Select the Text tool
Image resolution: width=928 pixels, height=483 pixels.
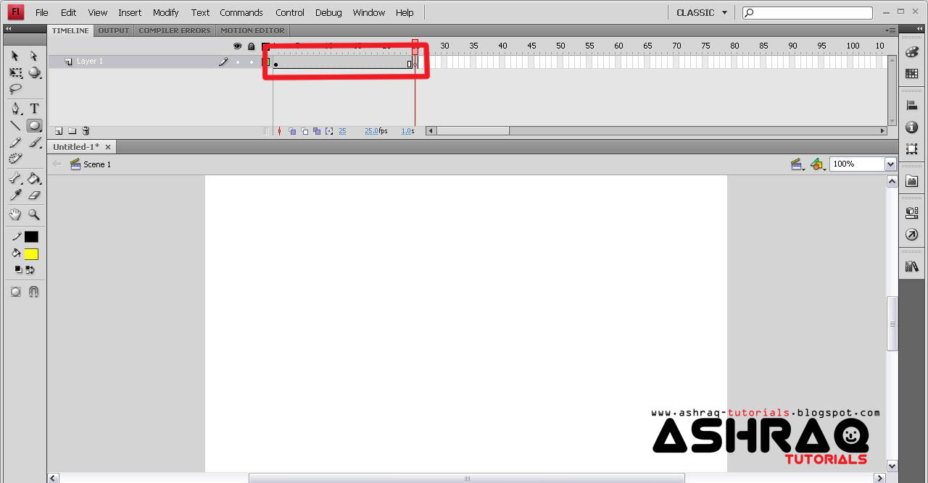[33, 108]
